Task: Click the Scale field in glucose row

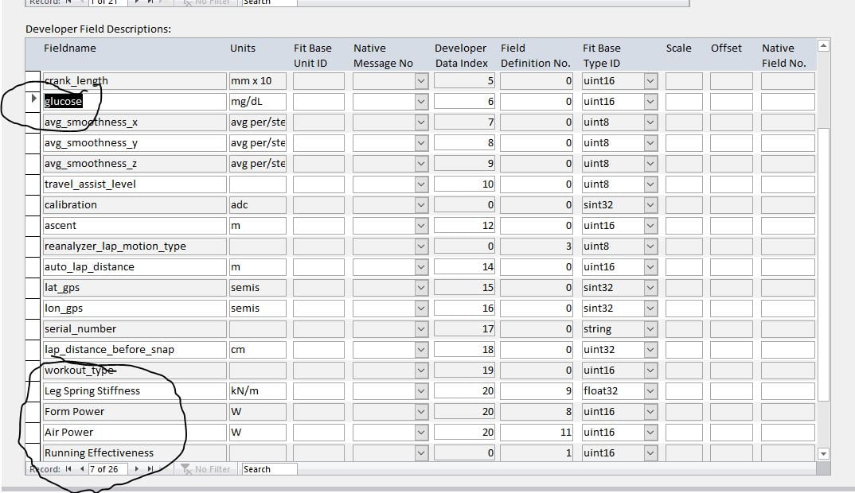Action: click(684, 102)
